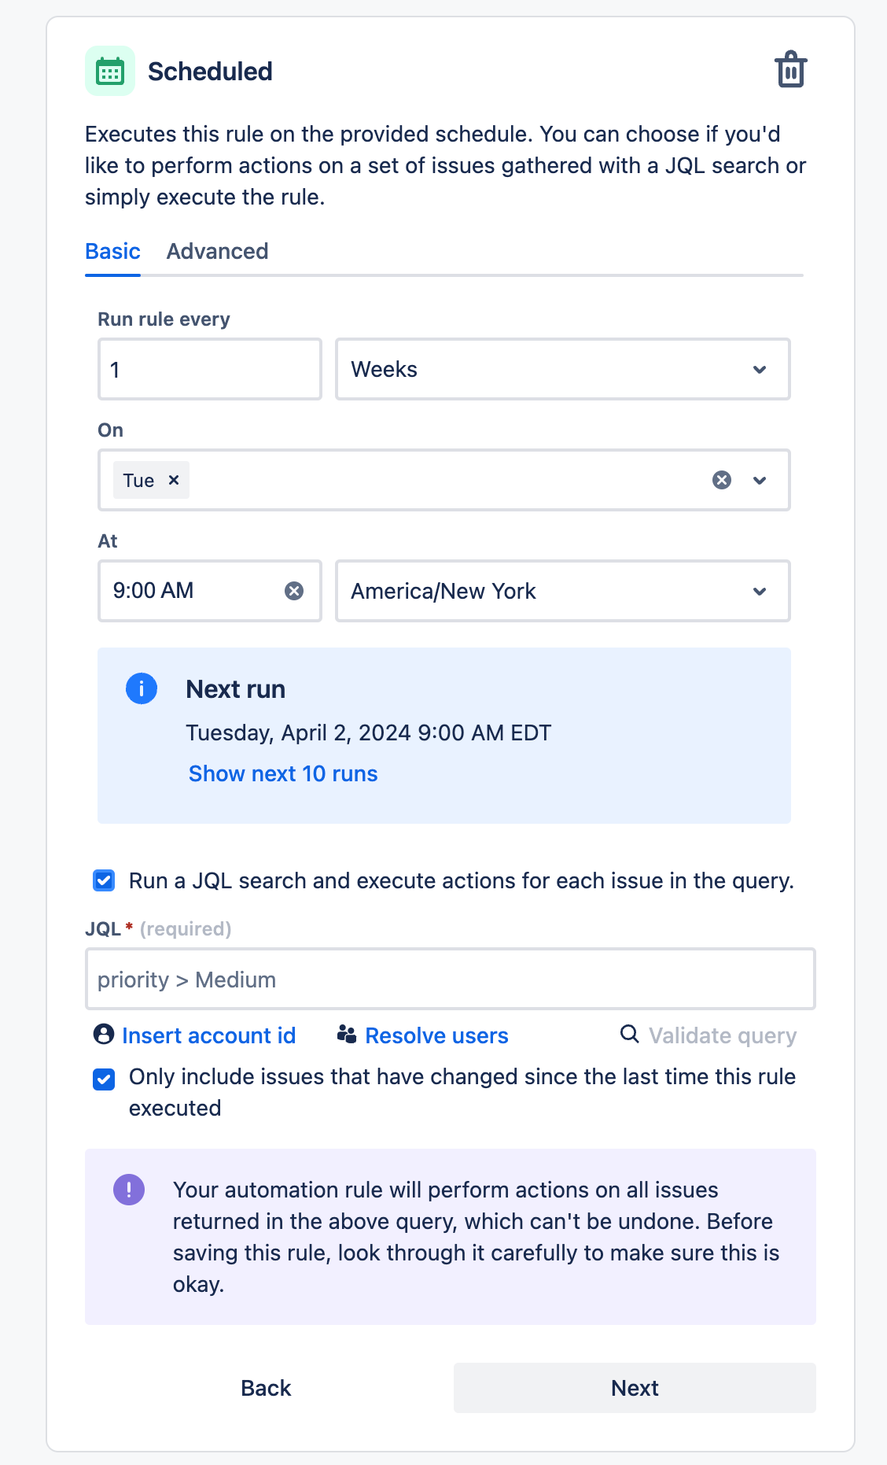Click the 'Next run' heading
The width and height of the screenshot is (887, 1465).
236,689
